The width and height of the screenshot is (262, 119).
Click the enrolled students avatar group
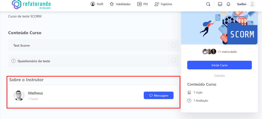(209, 52)
